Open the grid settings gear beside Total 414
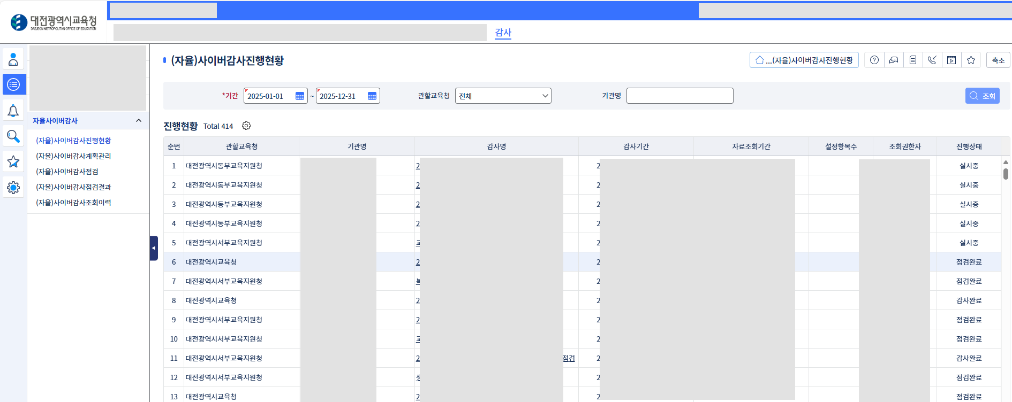1012x402 pixels. (246, 126)
